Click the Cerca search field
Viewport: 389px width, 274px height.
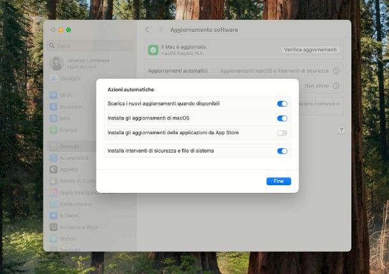point(90,46)
